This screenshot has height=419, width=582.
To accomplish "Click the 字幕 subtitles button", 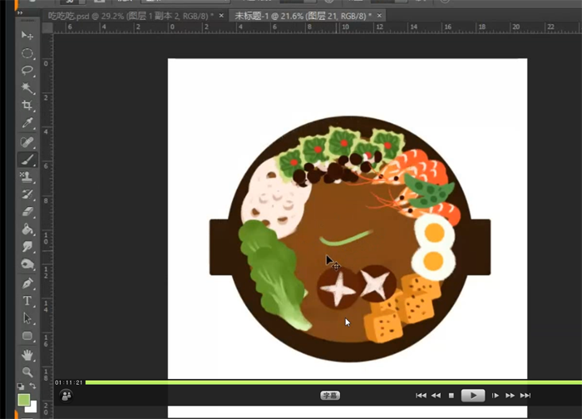I will [x=330, y=396].
